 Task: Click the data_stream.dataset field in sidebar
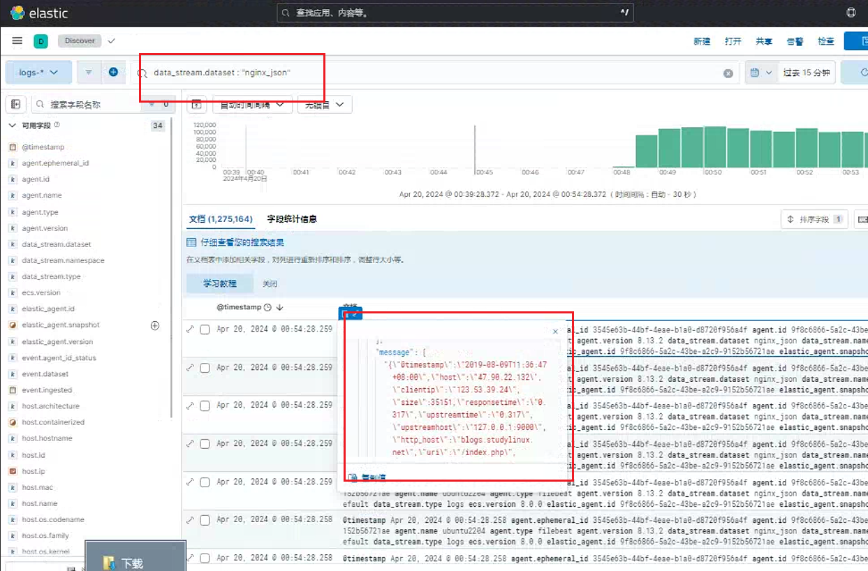(57, 245)
